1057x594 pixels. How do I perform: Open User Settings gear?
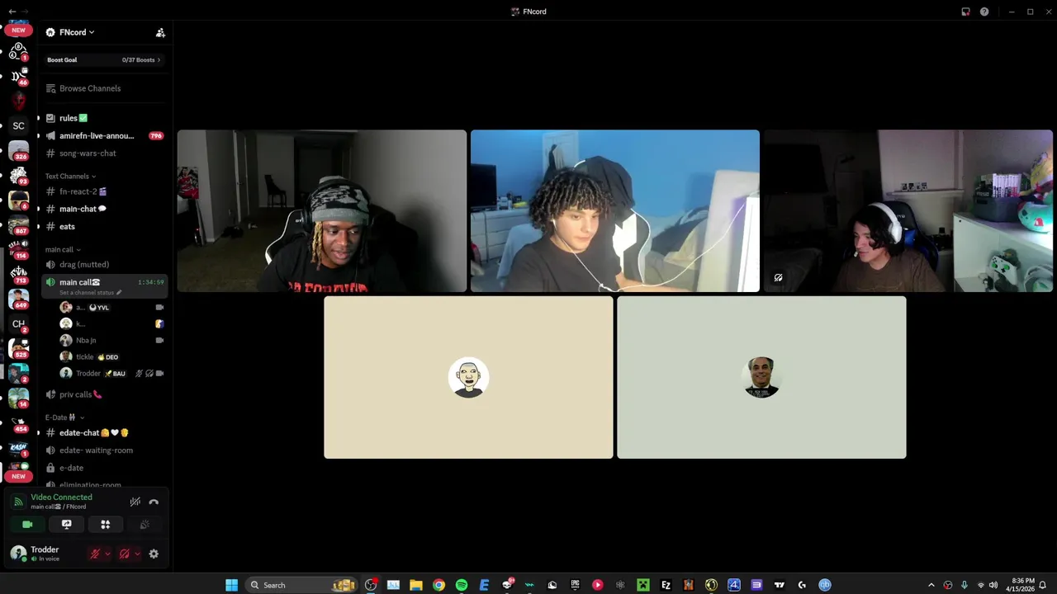(x=154, y=554)
